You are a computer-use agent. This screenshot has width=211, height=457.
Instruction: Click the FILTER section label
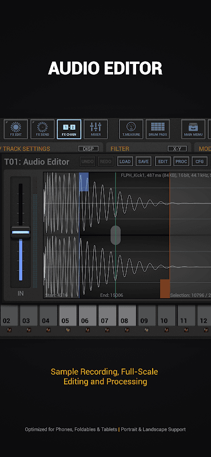(x=120, y=149)
